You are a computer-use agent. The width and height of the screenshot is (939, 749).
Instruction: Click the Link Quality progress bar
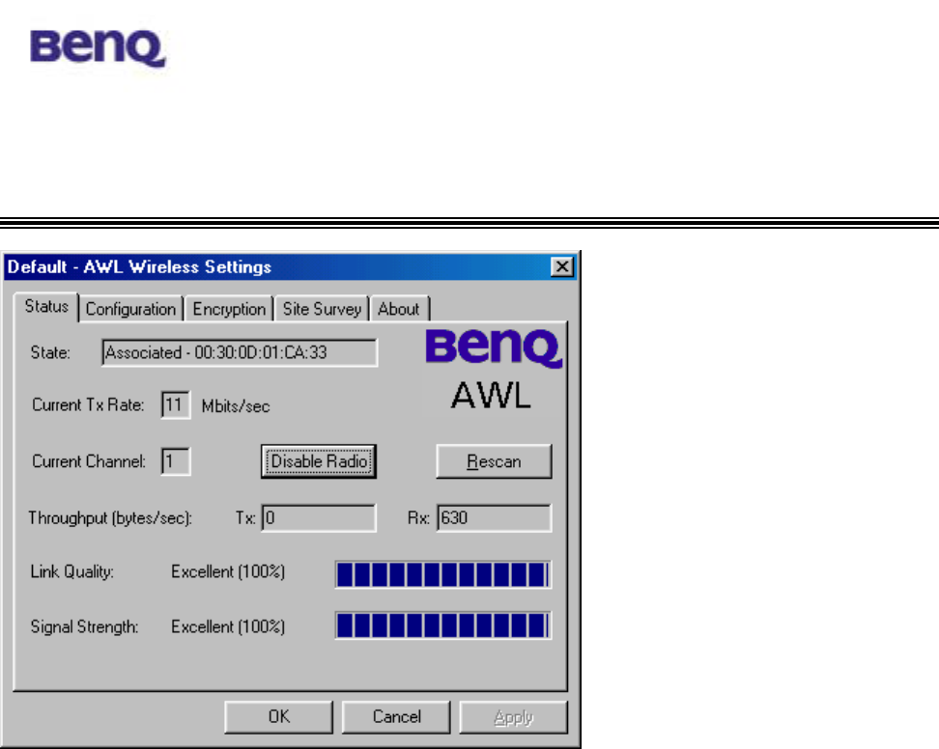point(442,574)
